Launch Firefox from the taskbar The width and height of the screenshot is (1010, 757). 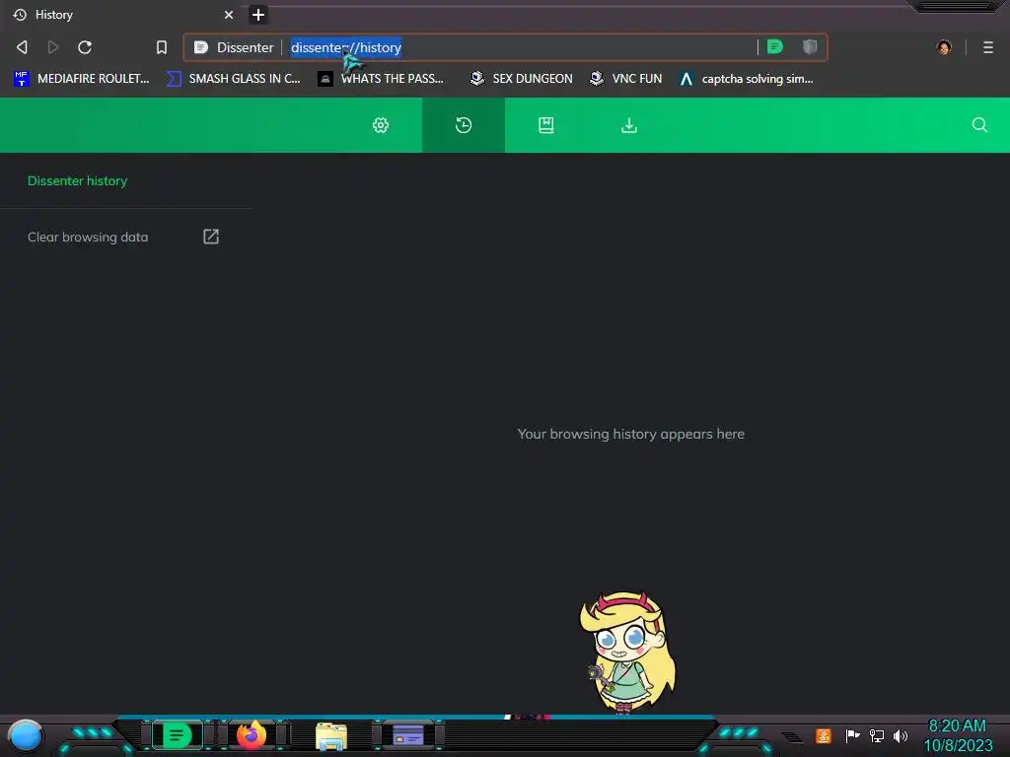coord(252,735)
